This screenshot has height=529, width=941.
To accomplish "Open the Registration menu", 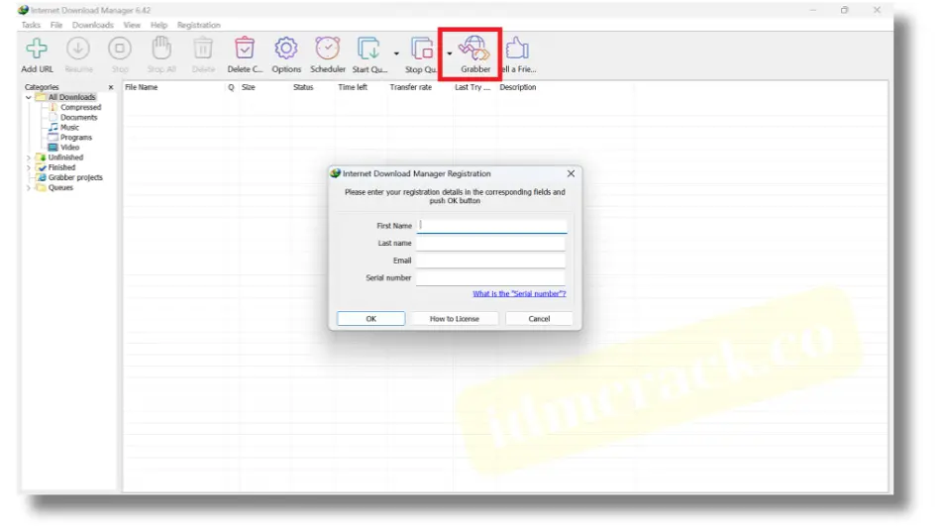I will coord(199,25).
